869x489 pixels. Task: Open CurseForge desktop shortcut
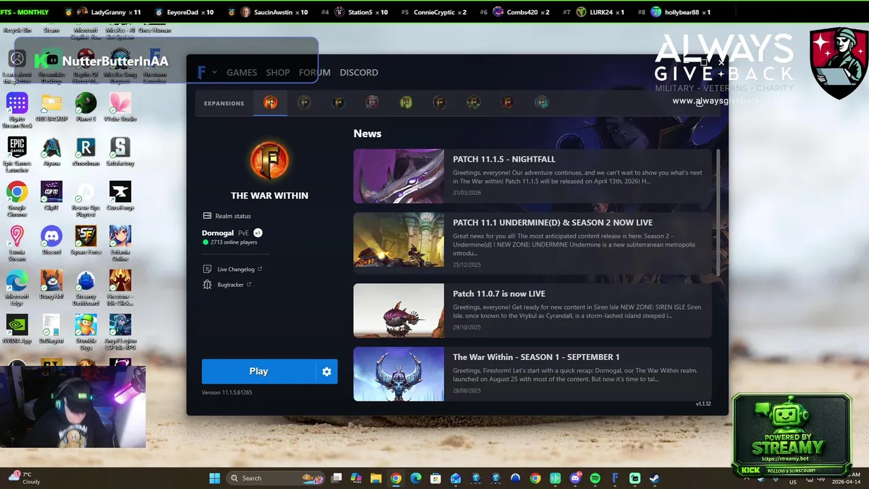(120, 196)
